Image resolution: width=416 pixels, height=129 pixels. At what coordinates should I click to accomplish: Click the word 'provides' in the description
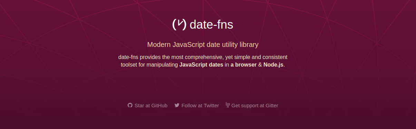click(150, 57)
